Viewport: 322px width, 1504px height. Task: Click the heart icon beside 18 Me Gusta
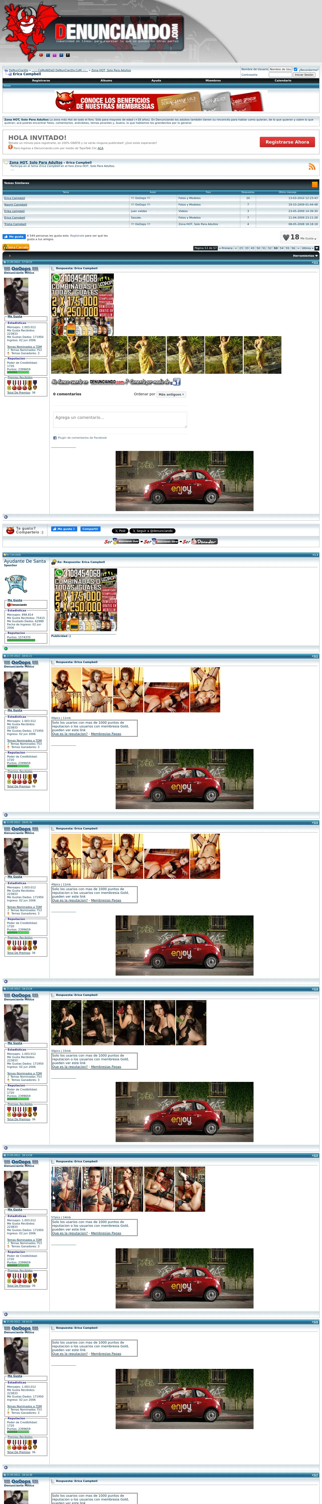tap(286, 238)
